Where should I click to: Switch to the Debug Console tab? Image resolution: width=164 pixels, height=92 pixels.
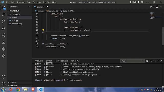(x=61, y=61)
